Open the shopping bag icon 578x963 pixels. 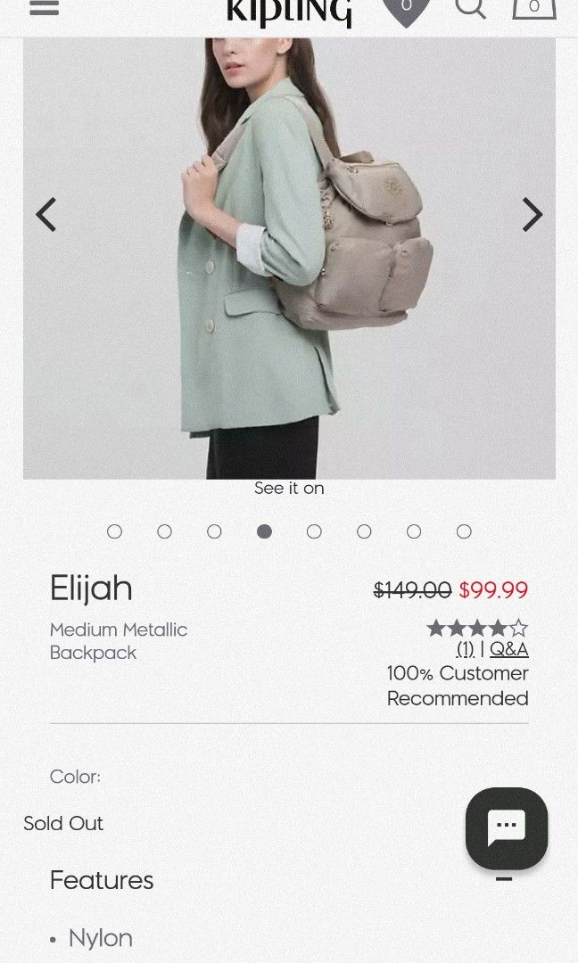tap(534, 8)
